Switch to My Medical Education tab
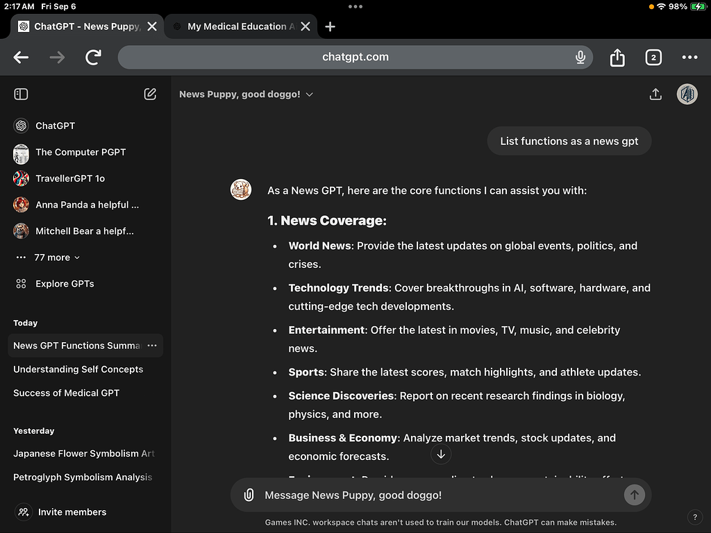 (x=241, y=26)
